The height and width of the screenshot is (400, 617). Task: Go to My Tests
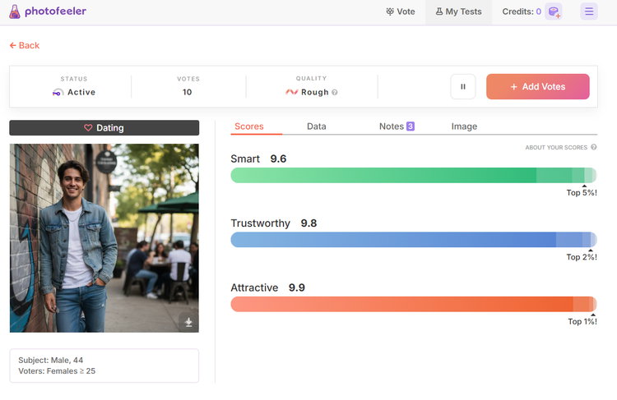(458, 11)
